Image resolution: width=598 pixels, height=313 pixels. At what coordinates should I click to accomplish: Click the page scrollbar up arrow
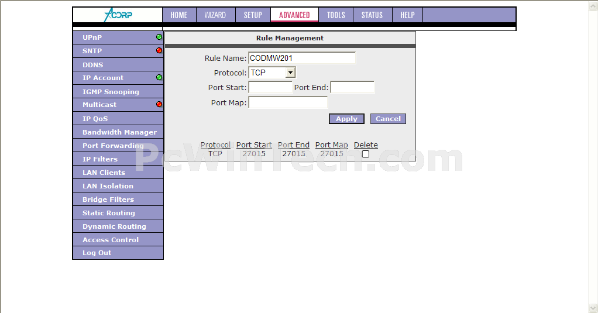[x=593, y=6]
